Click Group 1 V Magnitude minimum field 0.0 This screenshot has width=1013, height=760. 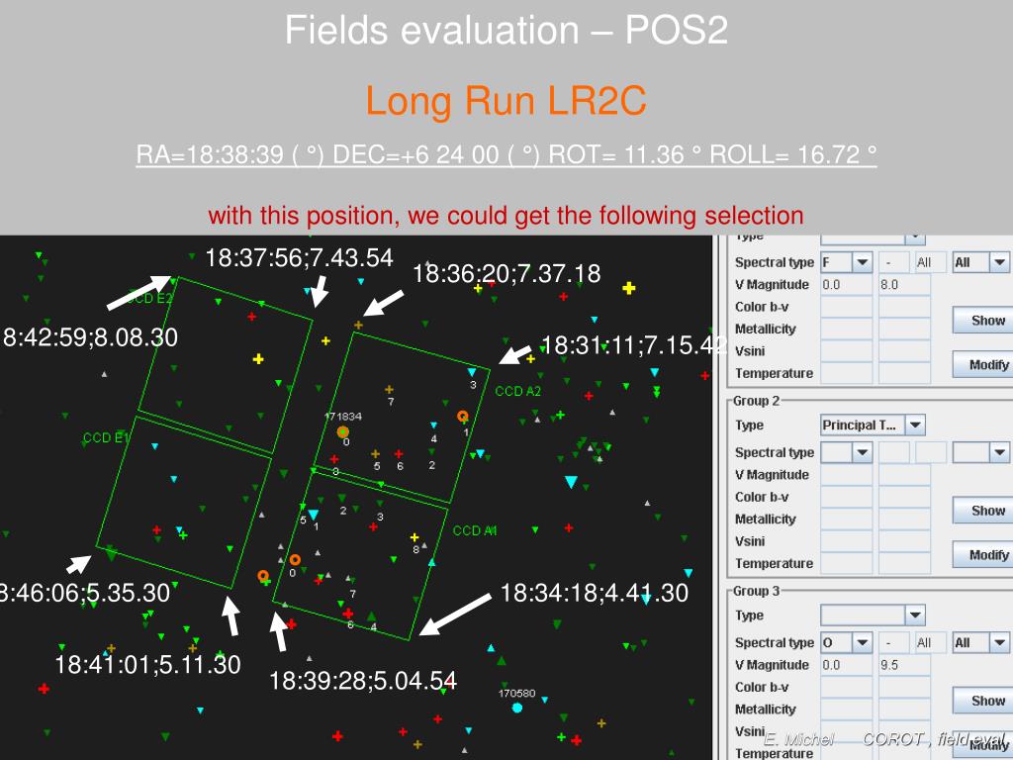pos(847,284)
